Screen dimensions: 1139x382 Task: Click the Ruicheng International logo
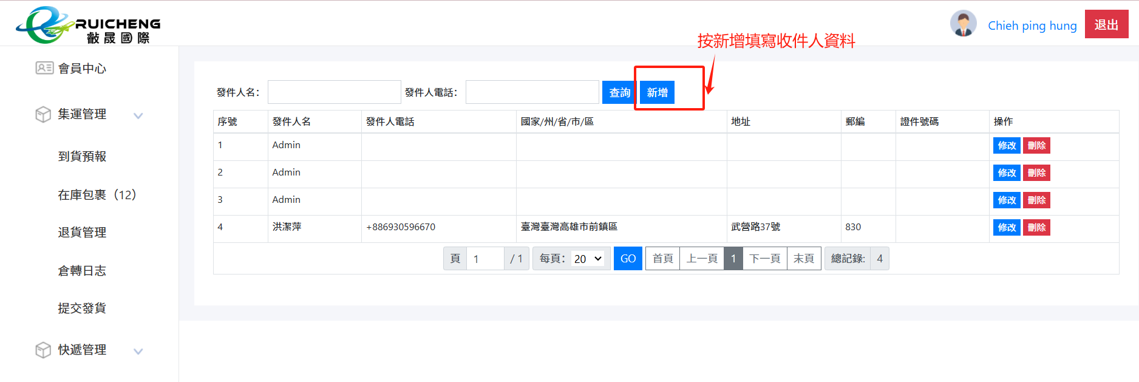tap(88, 25)
